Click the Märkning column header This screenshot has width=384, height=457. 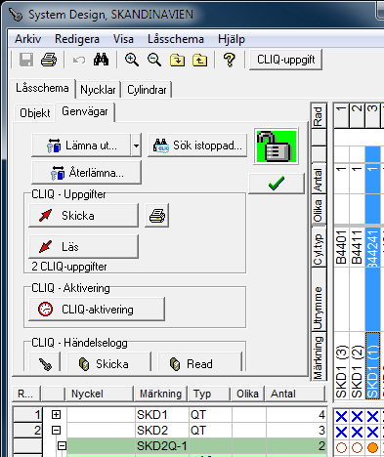(160, 394)
